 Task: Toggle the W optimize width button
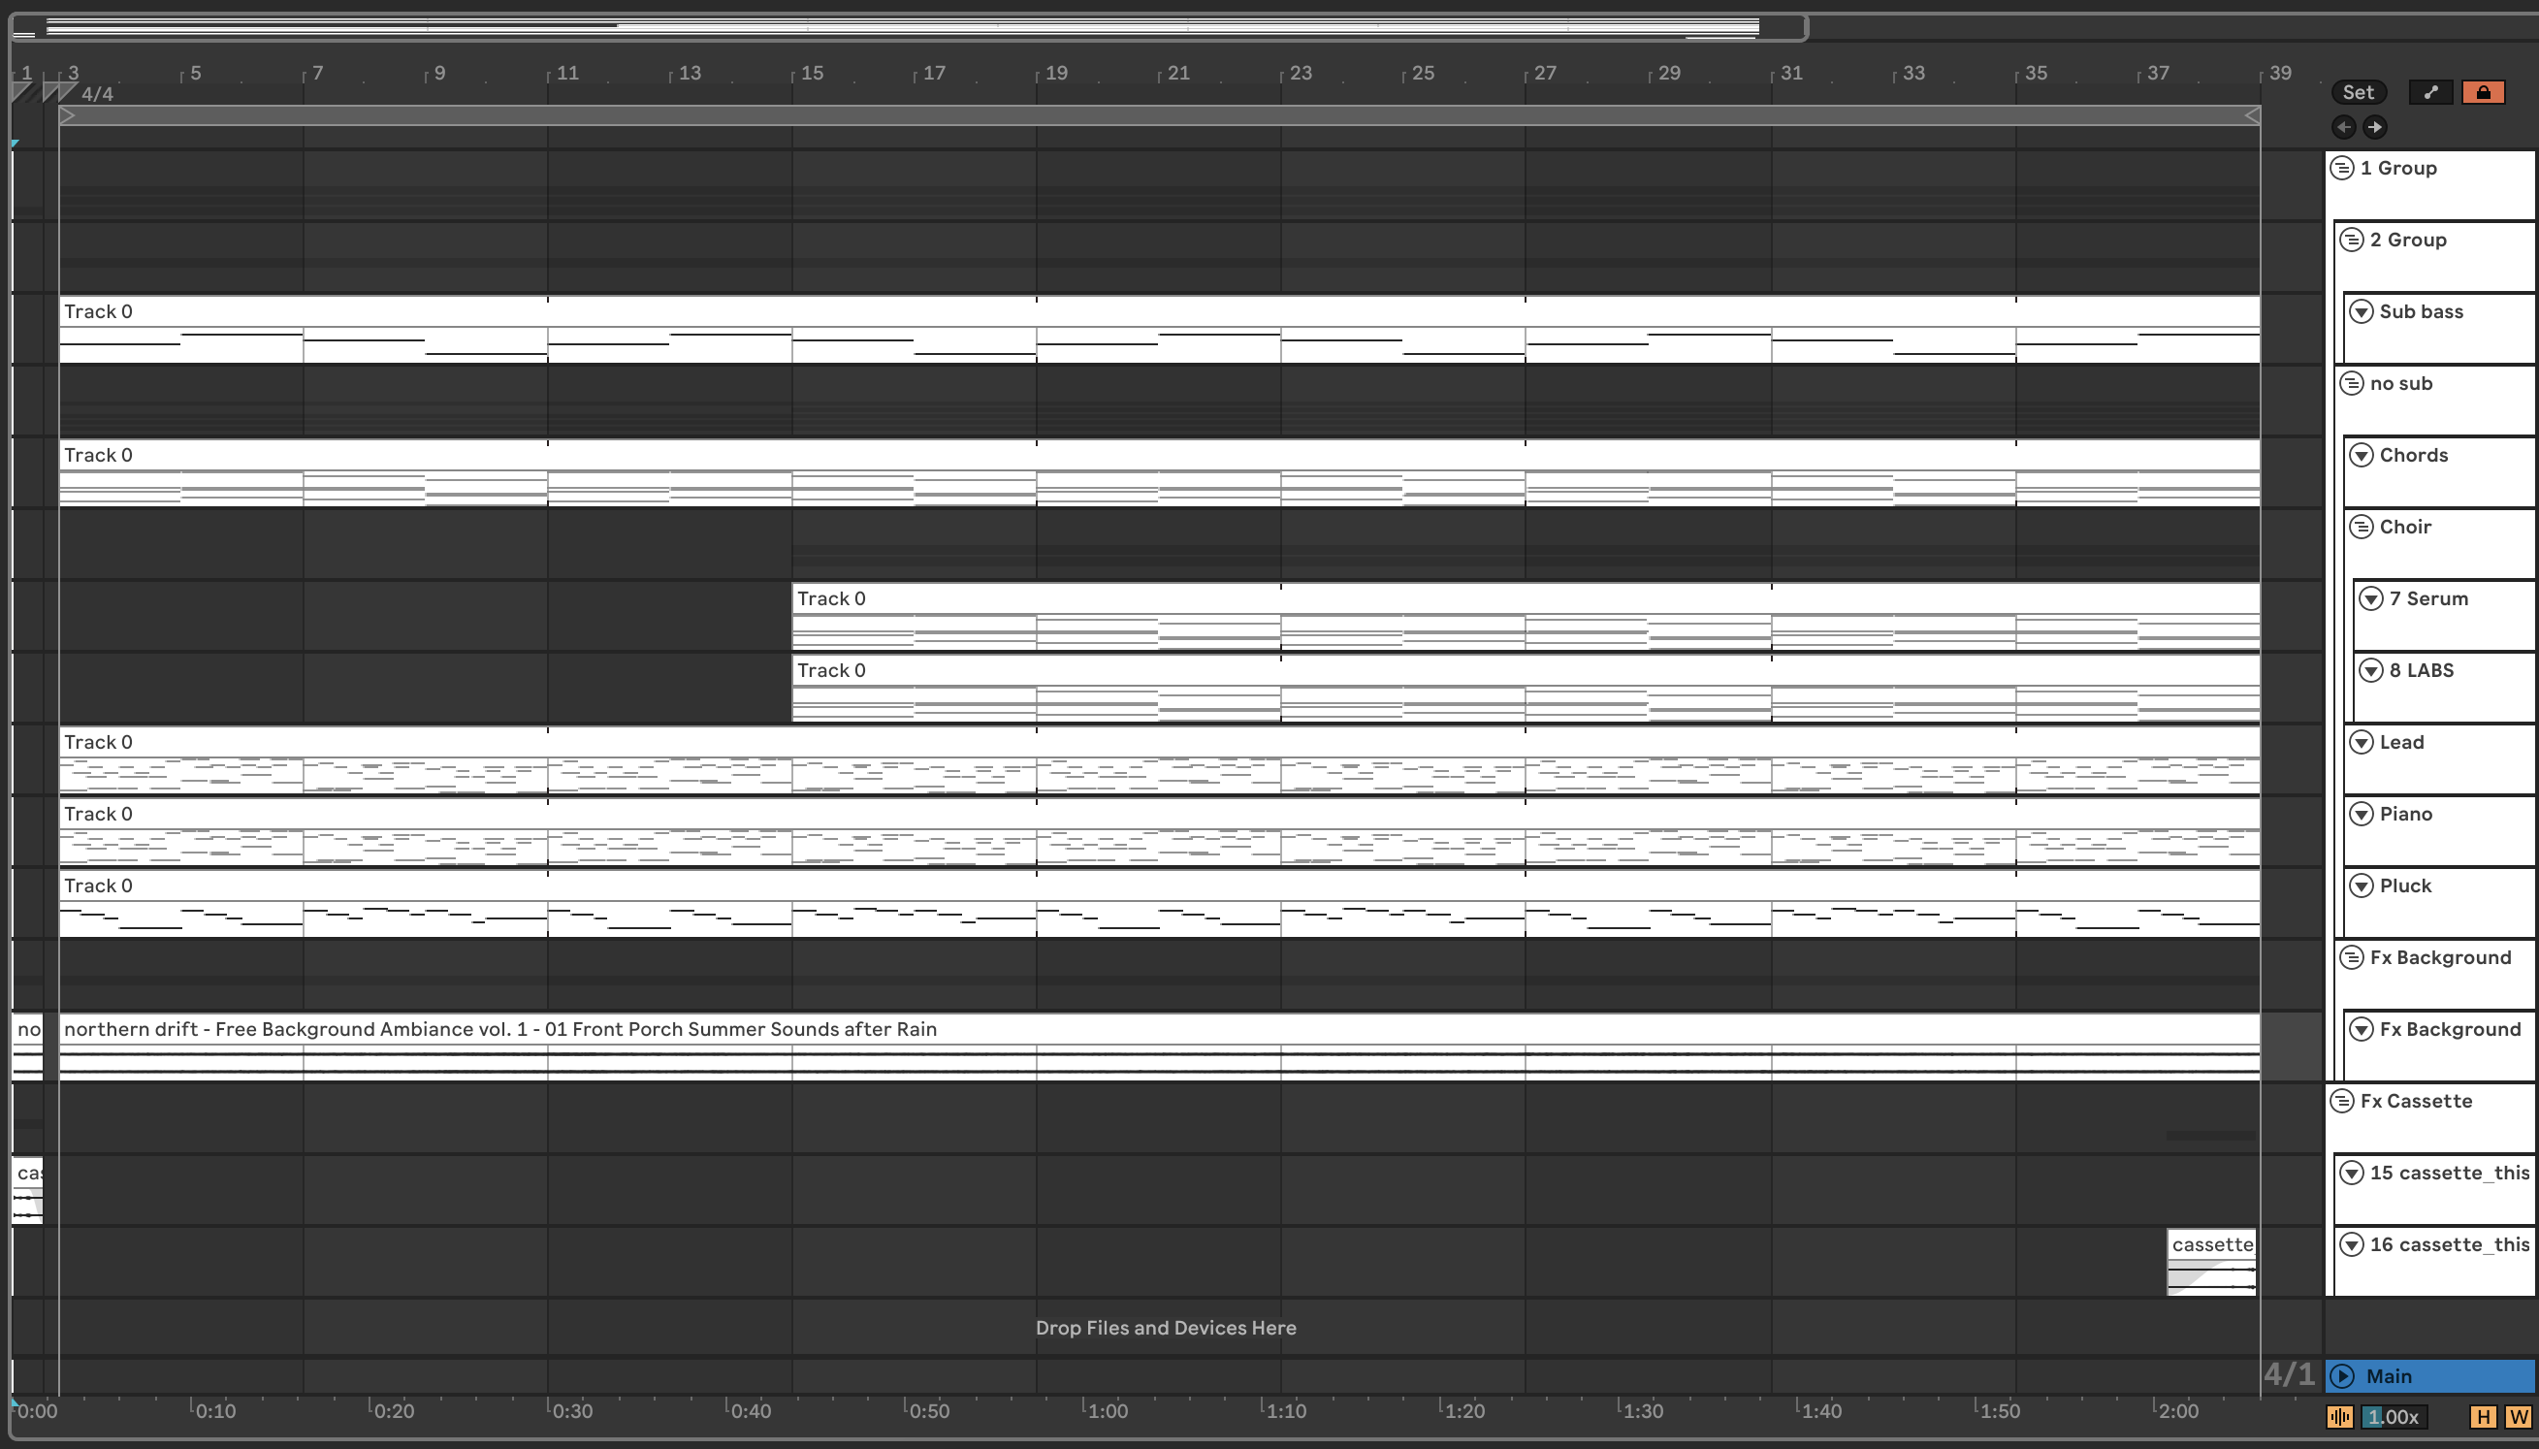click(2518, 1416)
